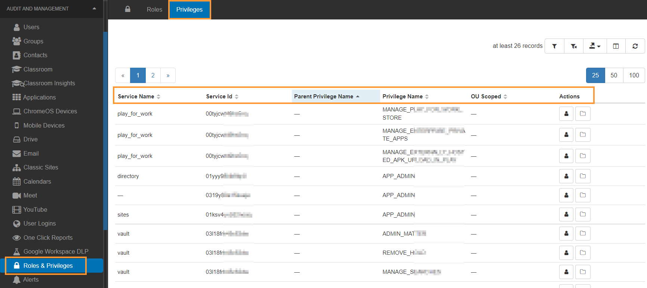Open folder action for TE_APPS privilege row

point(583,135)
